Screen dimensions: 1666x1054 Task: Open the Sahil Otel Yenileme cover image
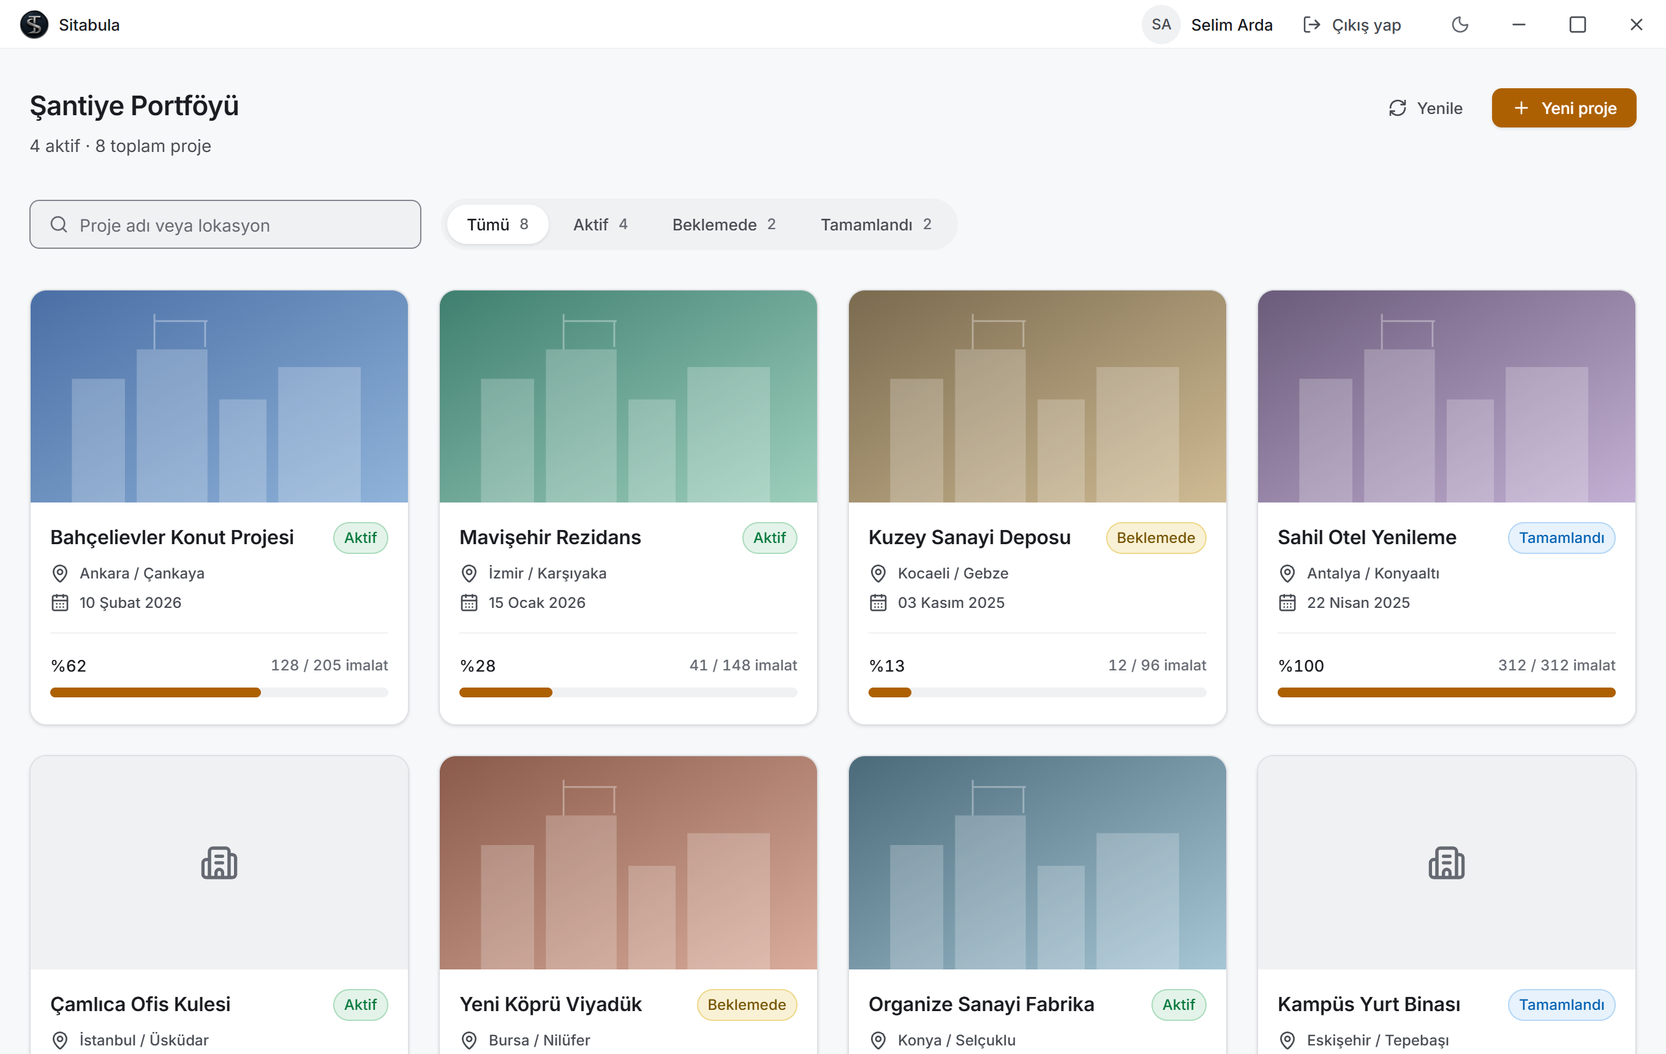(1446, 396)
